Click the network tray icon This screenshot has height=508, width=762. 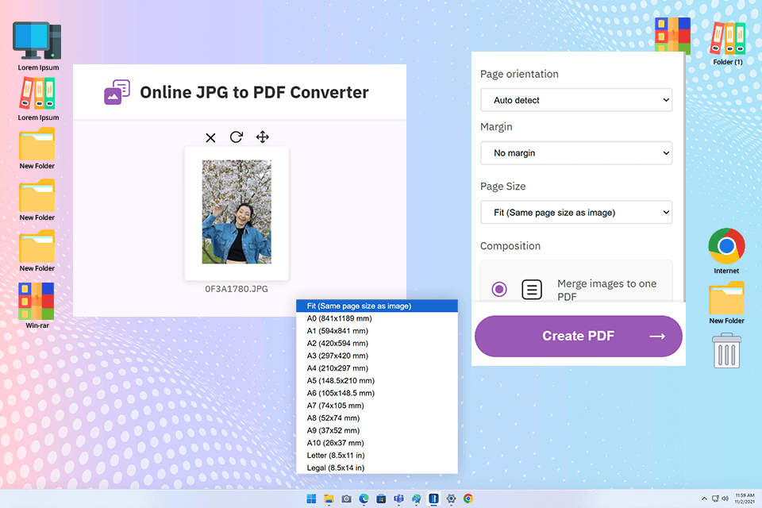click(x=715, y=498)
